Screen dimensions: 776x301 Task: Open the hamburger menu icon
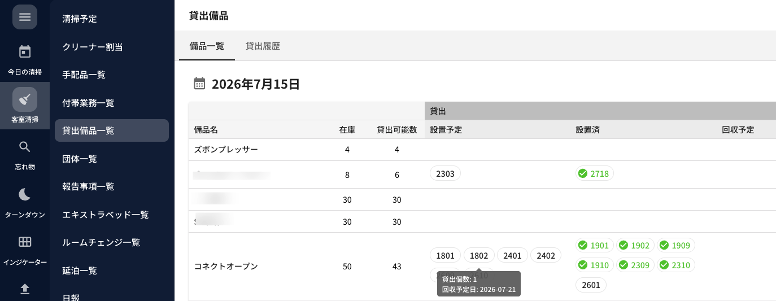25,17
